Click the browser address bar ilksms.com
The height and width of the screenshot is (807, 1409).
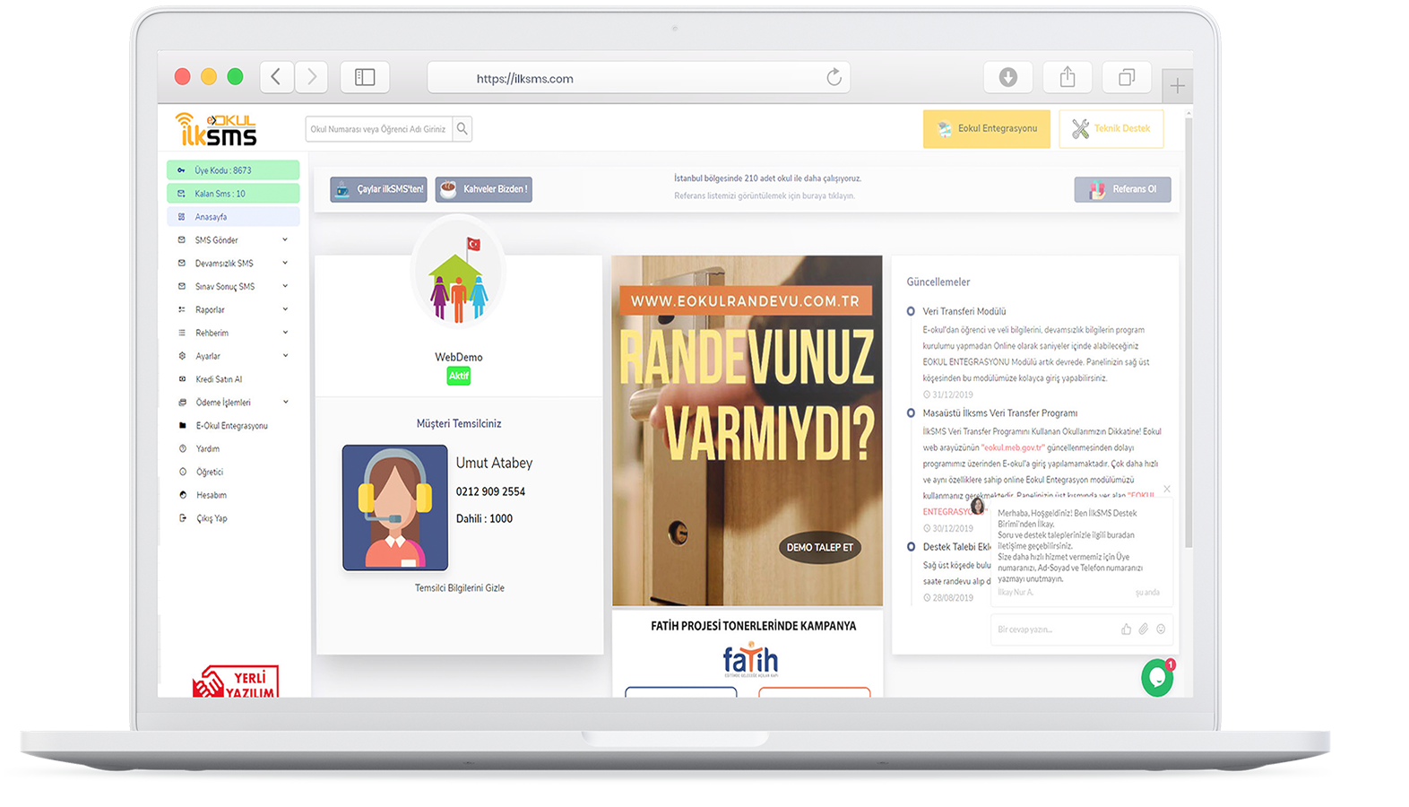(638, 78)
